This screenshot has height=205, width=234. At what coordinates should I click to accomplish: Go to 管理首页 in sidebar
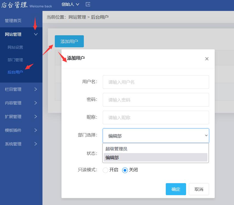[13, 21]
